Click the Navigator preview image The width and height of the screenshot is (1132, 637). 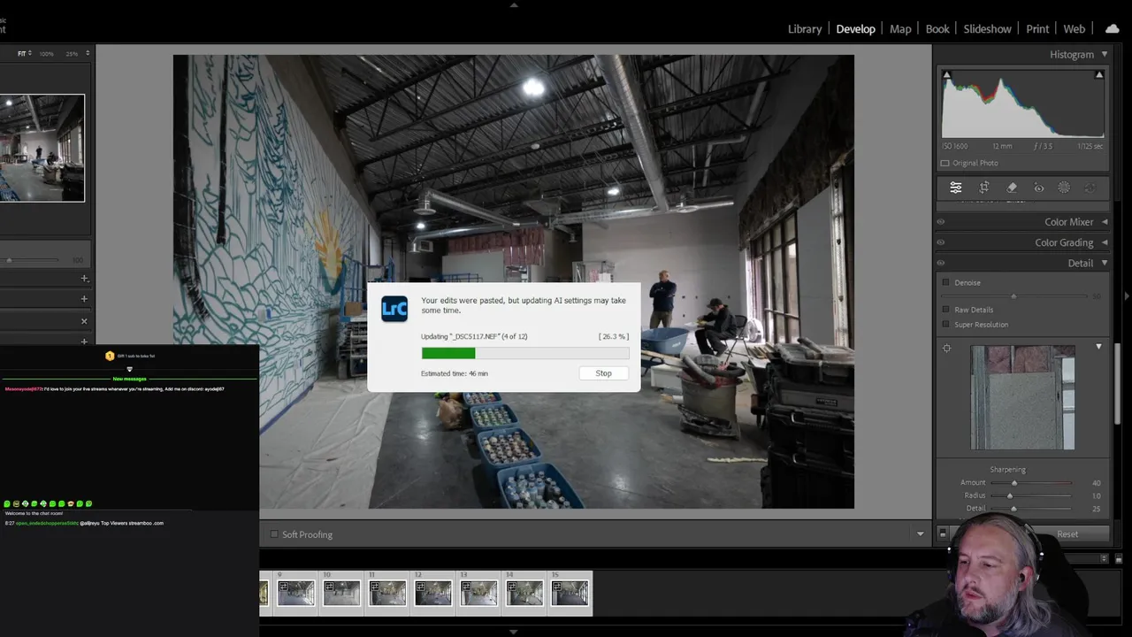[42, 148]
